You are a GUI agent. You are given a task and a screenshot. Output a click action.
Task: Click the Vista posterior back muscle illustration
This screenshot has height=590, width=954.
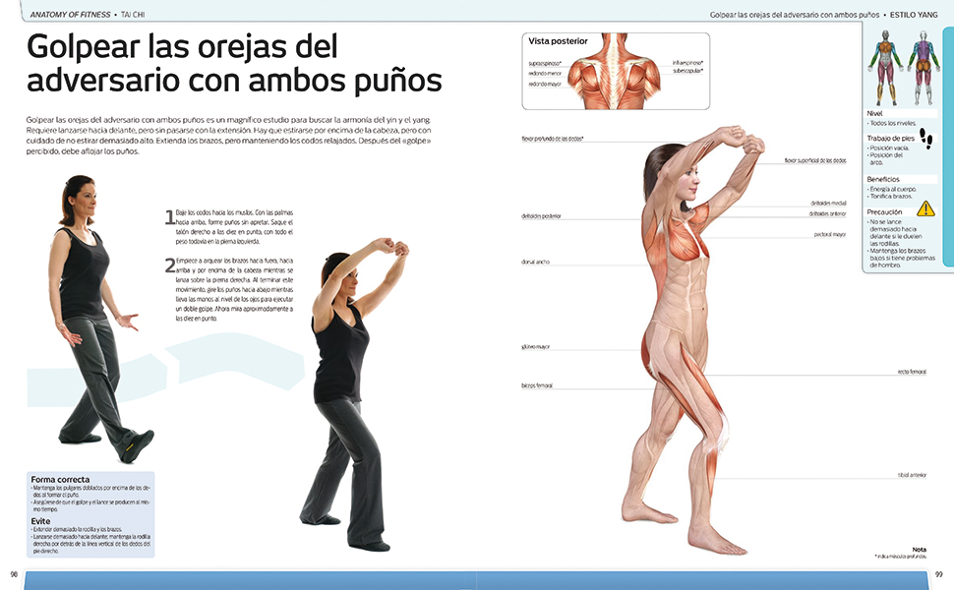tap(617, 71)
